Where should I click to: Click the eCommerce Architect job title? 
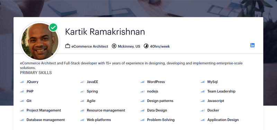pyautogui.click(x=90, y=47)
